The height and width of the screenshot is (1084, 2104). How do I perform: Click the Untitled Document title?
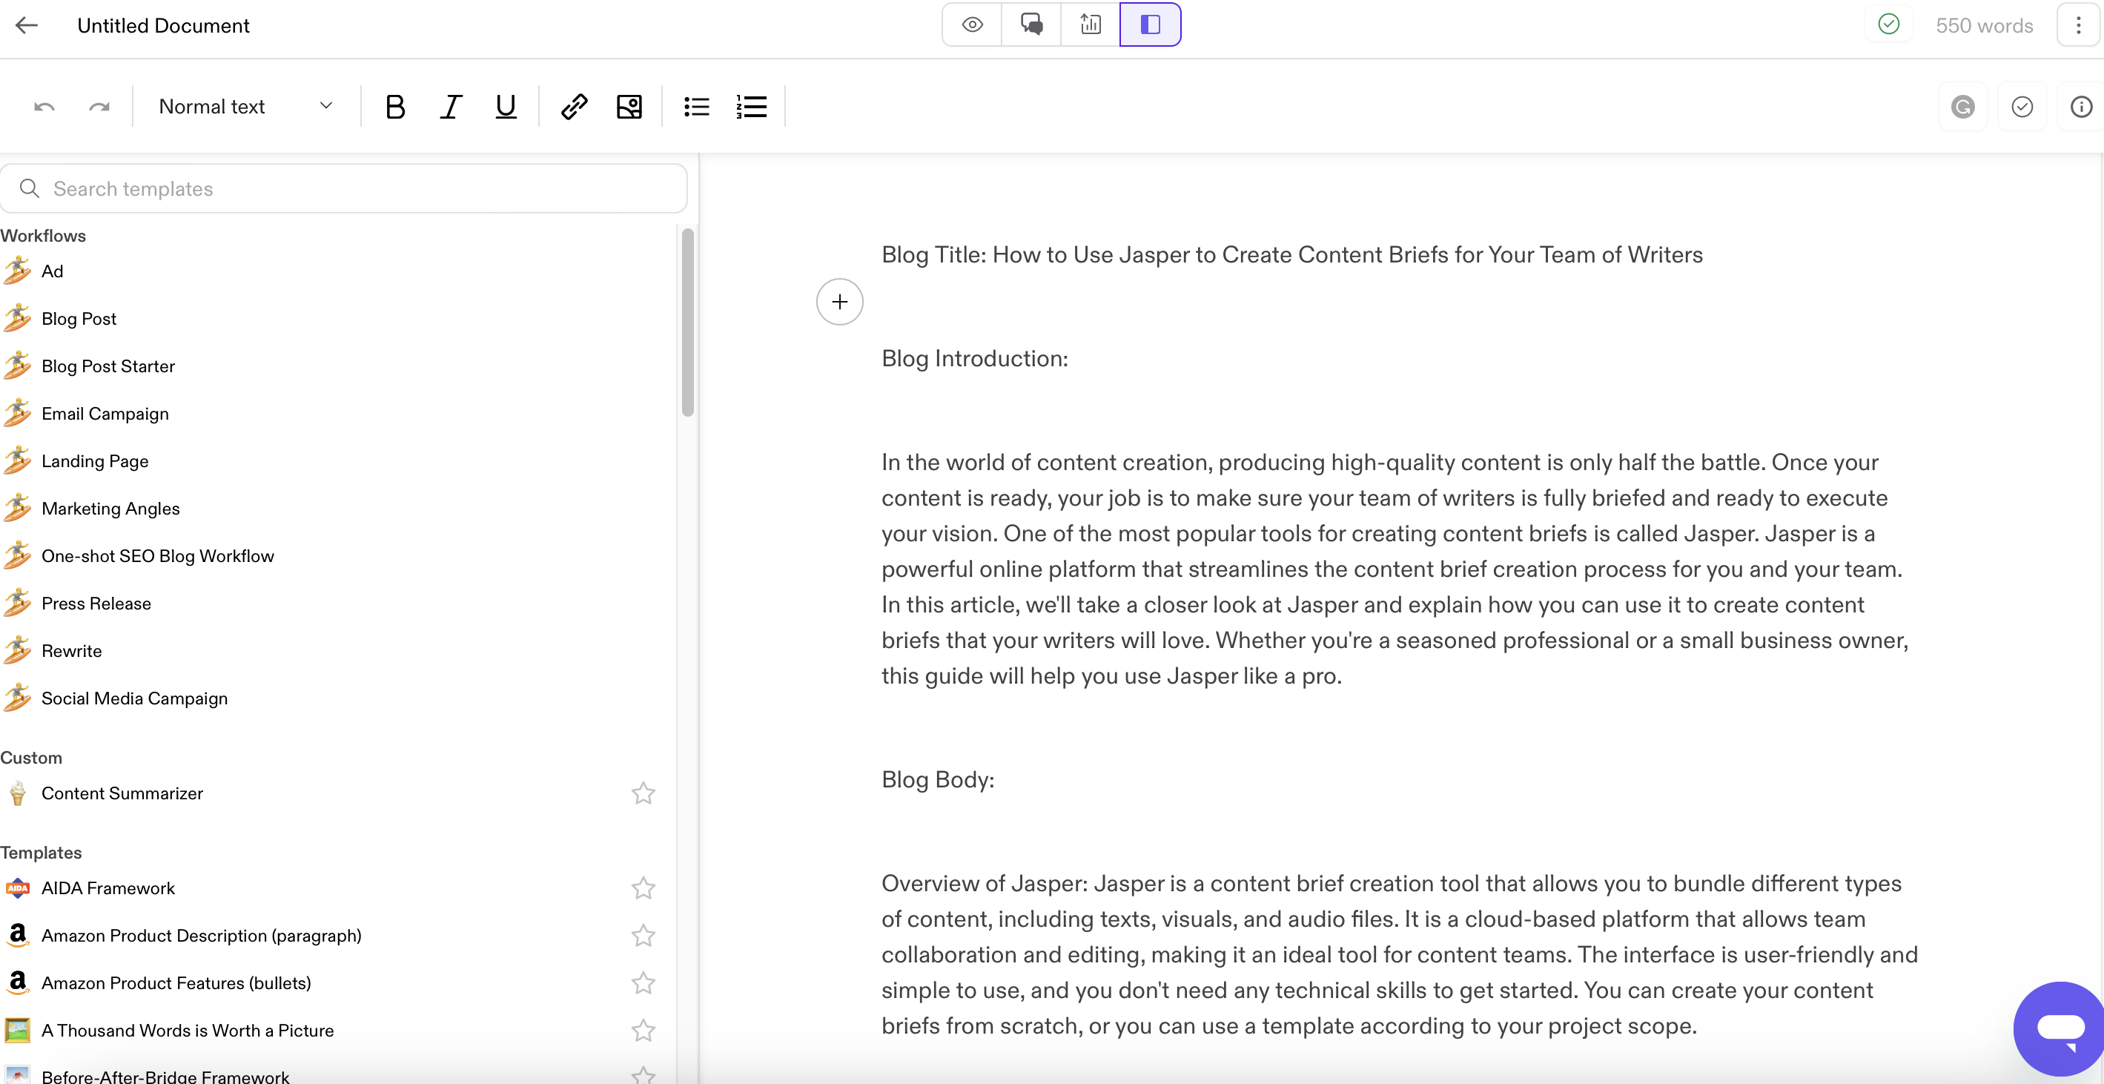click(x=163, y=25)
